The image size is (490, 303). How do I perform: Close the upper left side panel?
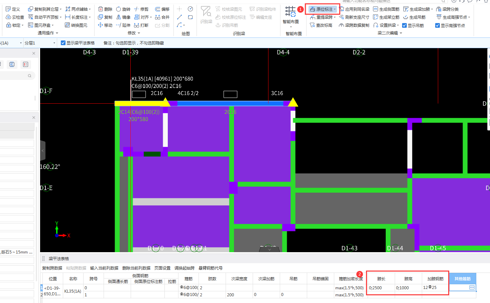point(34,53)
